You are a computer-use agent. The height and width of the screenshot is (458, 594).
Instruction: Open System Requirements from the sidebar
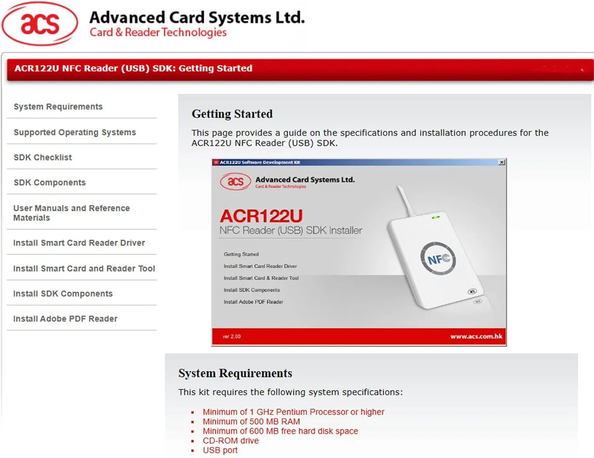click(x=58, y=106)
